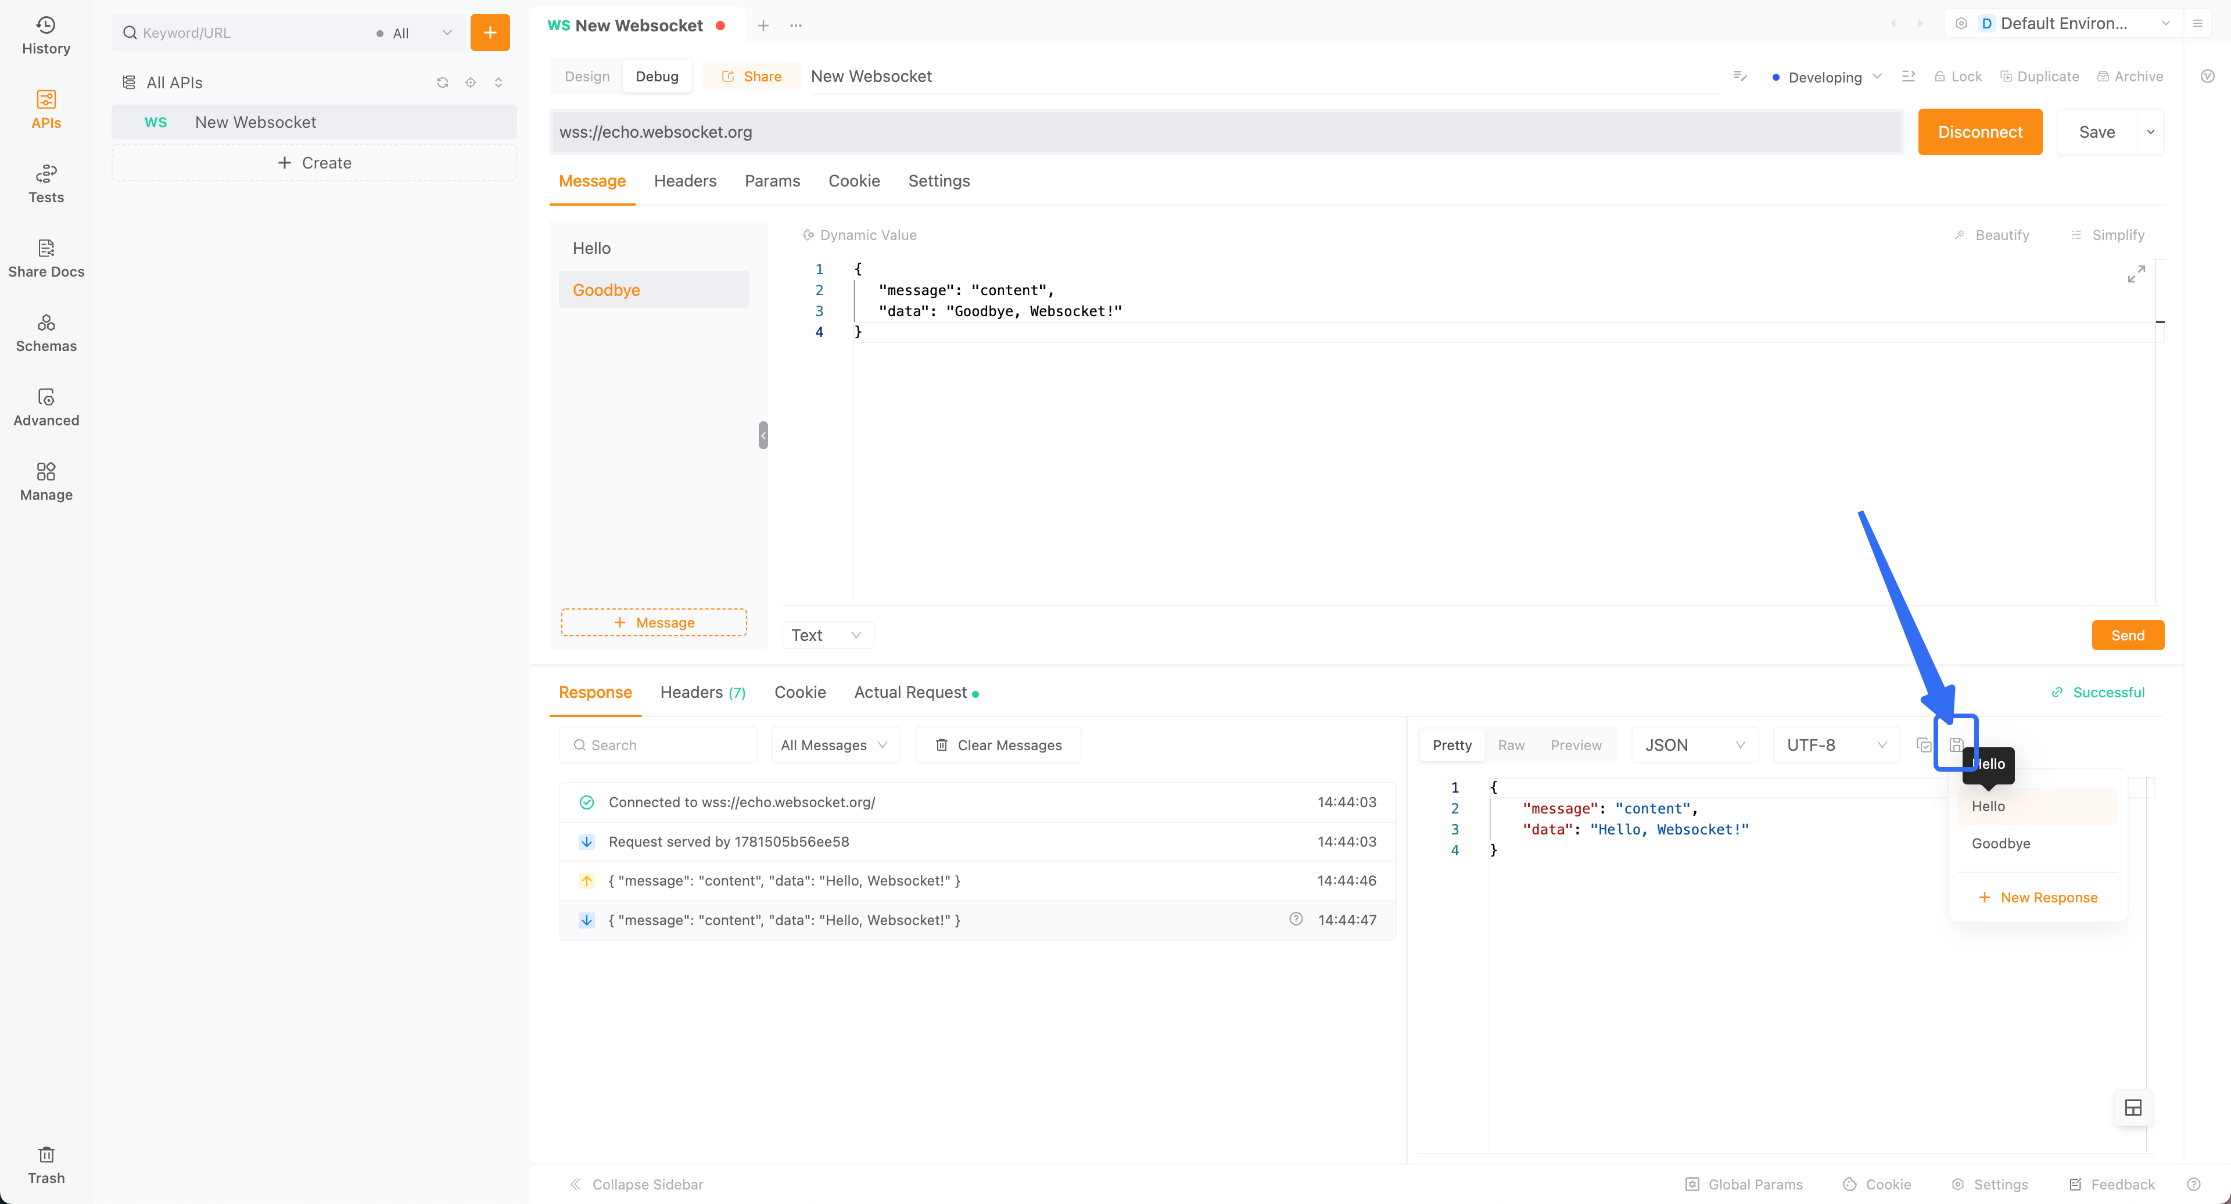Open the Params tab
Image resolution: width=2231 pixels, height=1204 pixels.
pyautogui.click(x=772, y=181)
